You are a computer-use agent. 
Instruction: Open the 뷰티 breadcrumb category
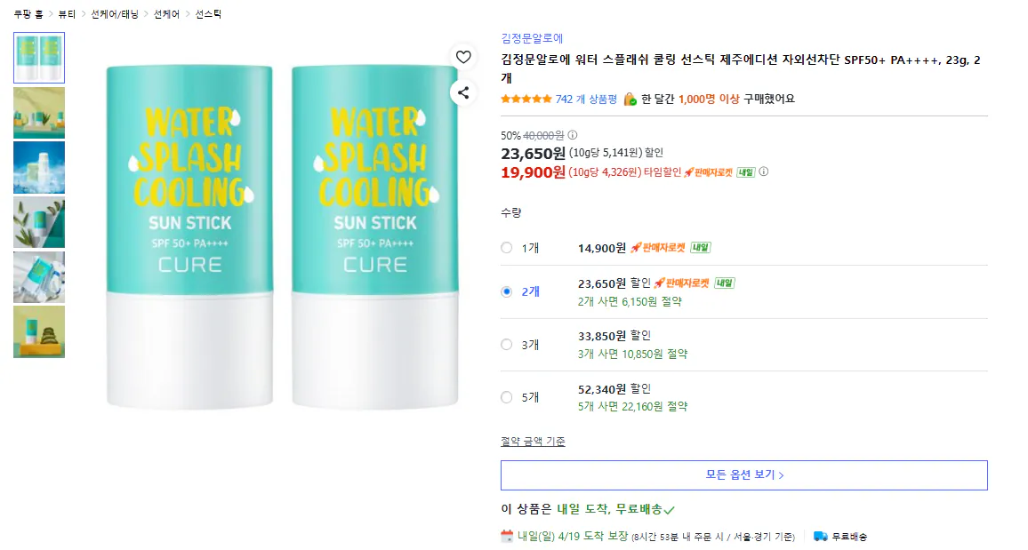[x=67, y=14]
